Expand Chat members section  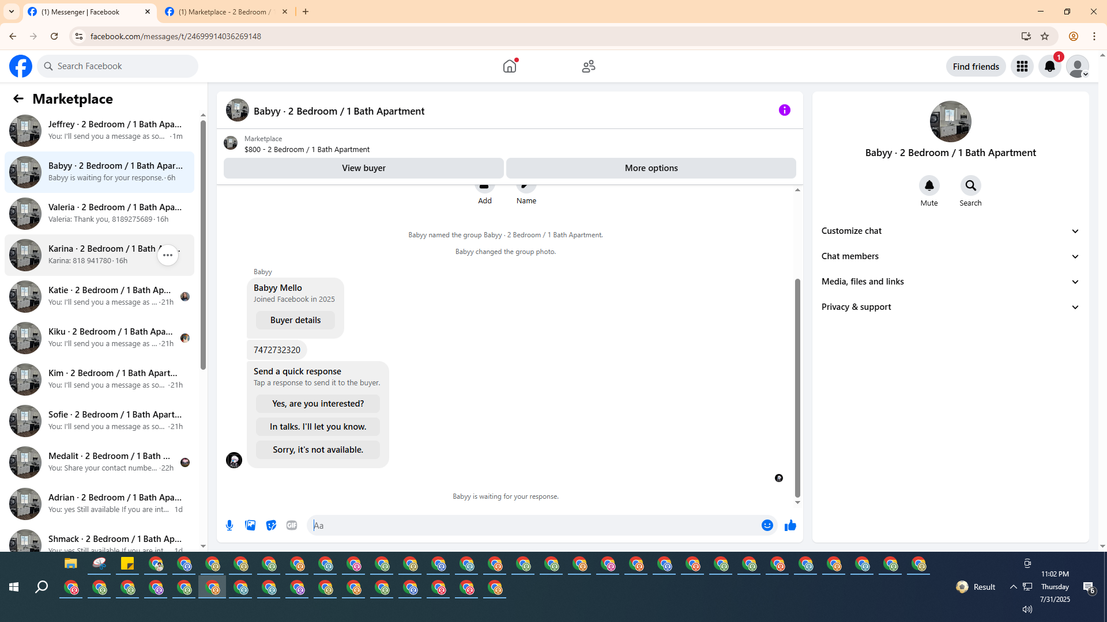coord(950,256)
